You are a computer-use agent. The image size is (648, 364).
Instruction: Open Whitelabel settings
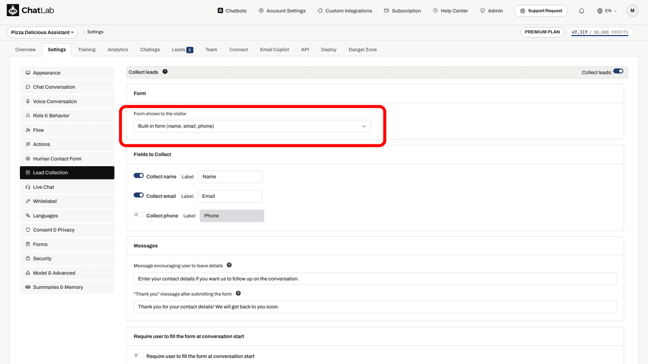(x=67, y=201)
